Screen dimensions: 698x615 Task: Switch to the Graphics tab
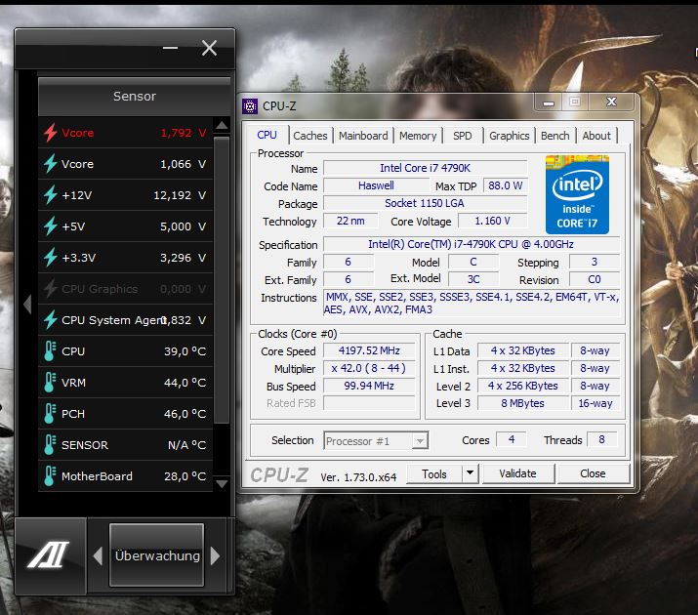tap(509, 136)
